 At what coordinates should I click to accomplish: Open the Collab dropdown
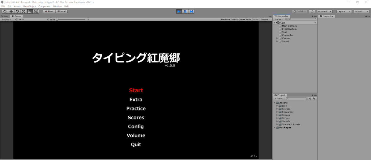300,11
